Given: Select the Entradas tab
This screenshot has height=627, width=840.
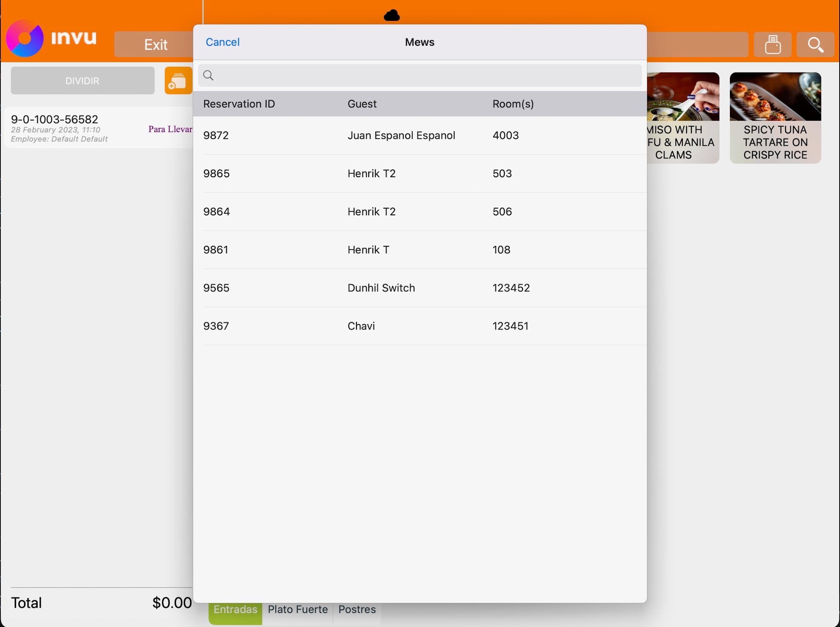Looking at the screenshot, I should pos(235,609).
